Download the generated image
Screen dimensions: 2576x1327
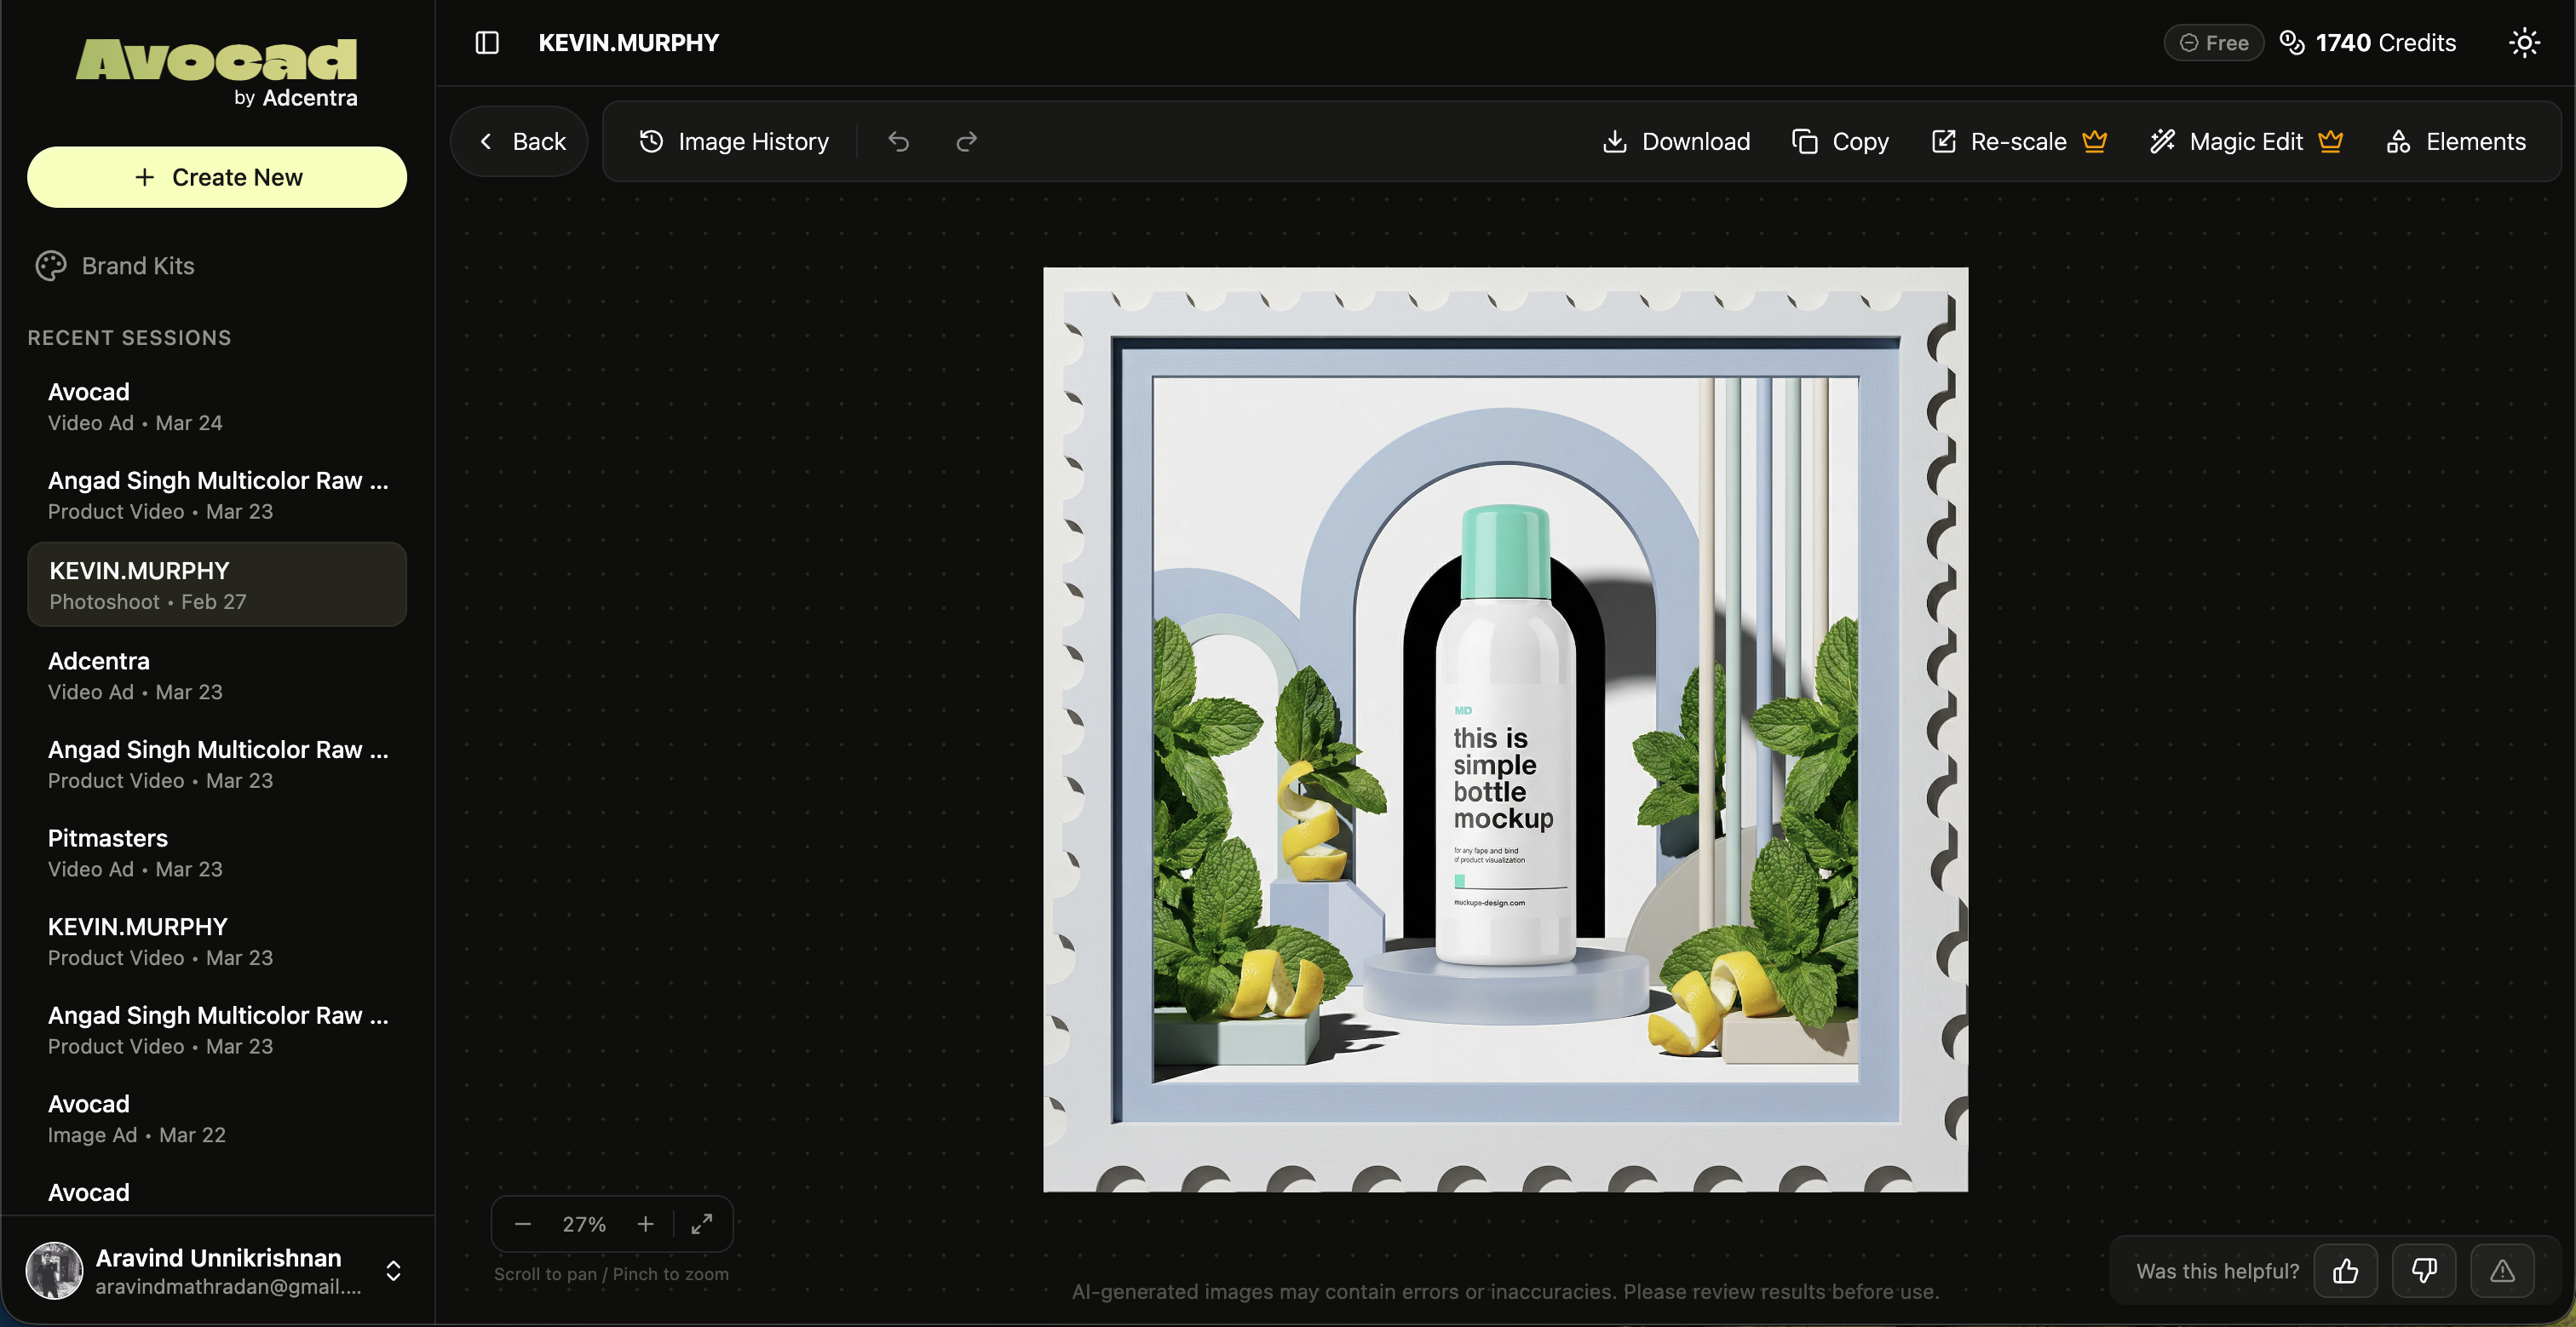tap(1677, 142)
